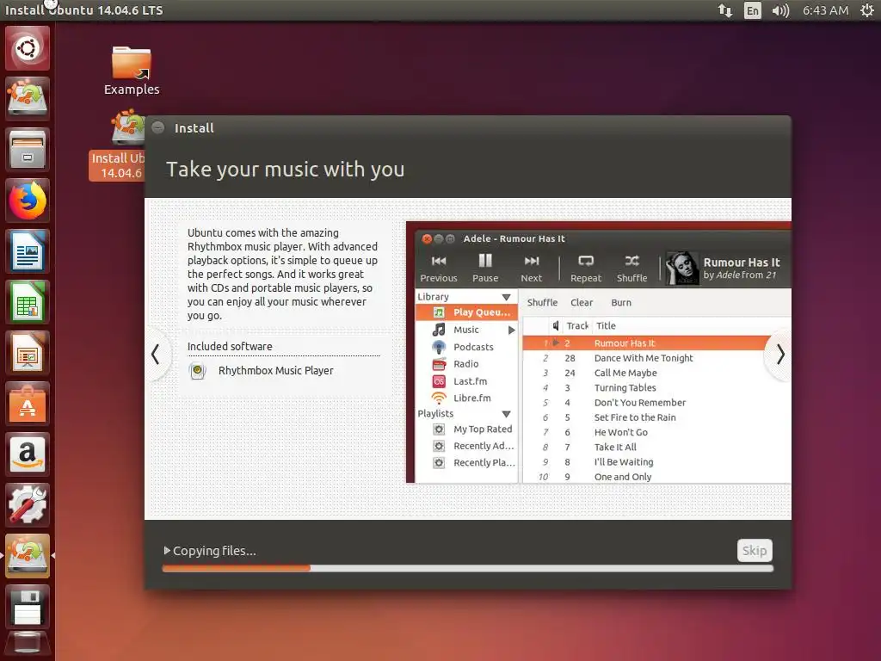Open the Files manager in the launcher
The width and height of the screenshot is (881, 661).
pyautogui.click(x=27, y=150)
